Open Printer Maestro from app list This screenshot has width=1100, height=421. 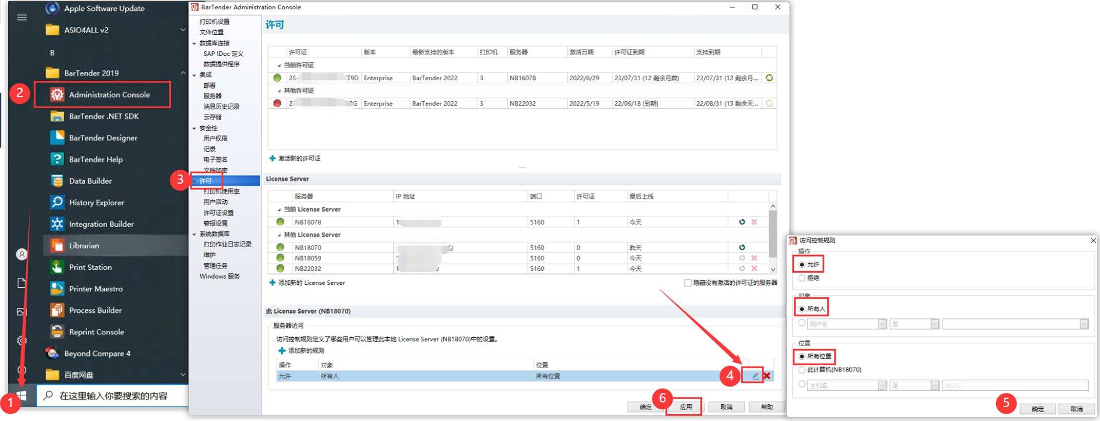(96, 289)
